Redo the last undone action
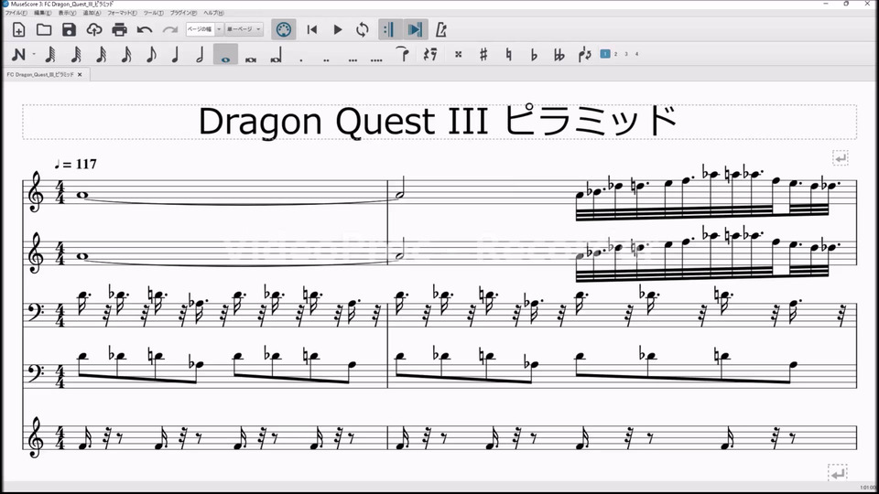Screen dimensions: 879x494 [x=170, y=29]
